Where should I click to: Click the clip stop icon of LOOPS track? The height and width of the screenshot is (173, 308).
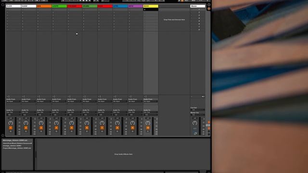pyautogui.click(x=53, y=97)
